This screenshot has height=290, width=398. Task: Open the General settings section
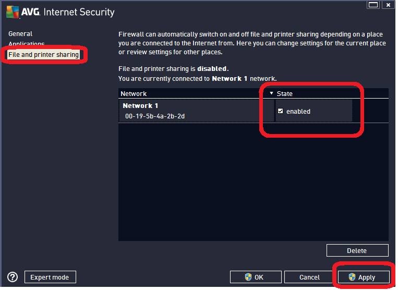[x=20, y=34]
